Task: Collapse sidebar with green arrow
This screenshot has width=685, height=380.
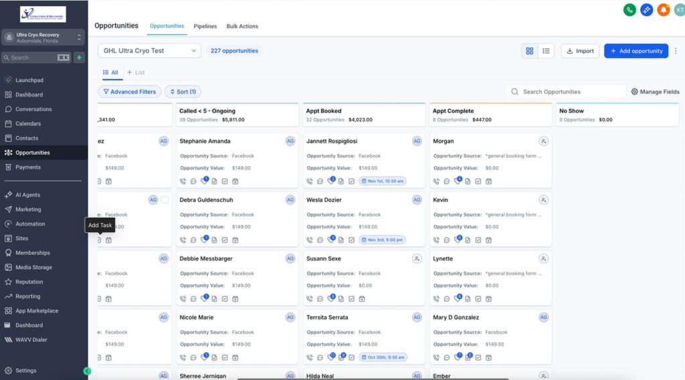Action: point(87,371)
